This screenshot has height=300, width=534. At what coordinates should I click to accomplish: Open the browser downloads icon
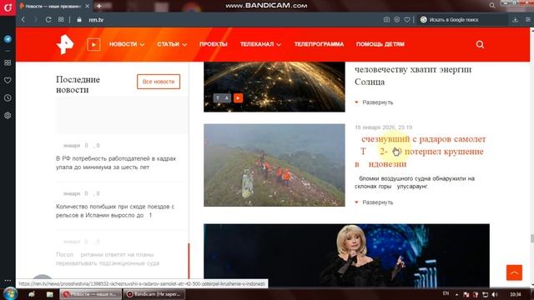[x=516, y=20]
